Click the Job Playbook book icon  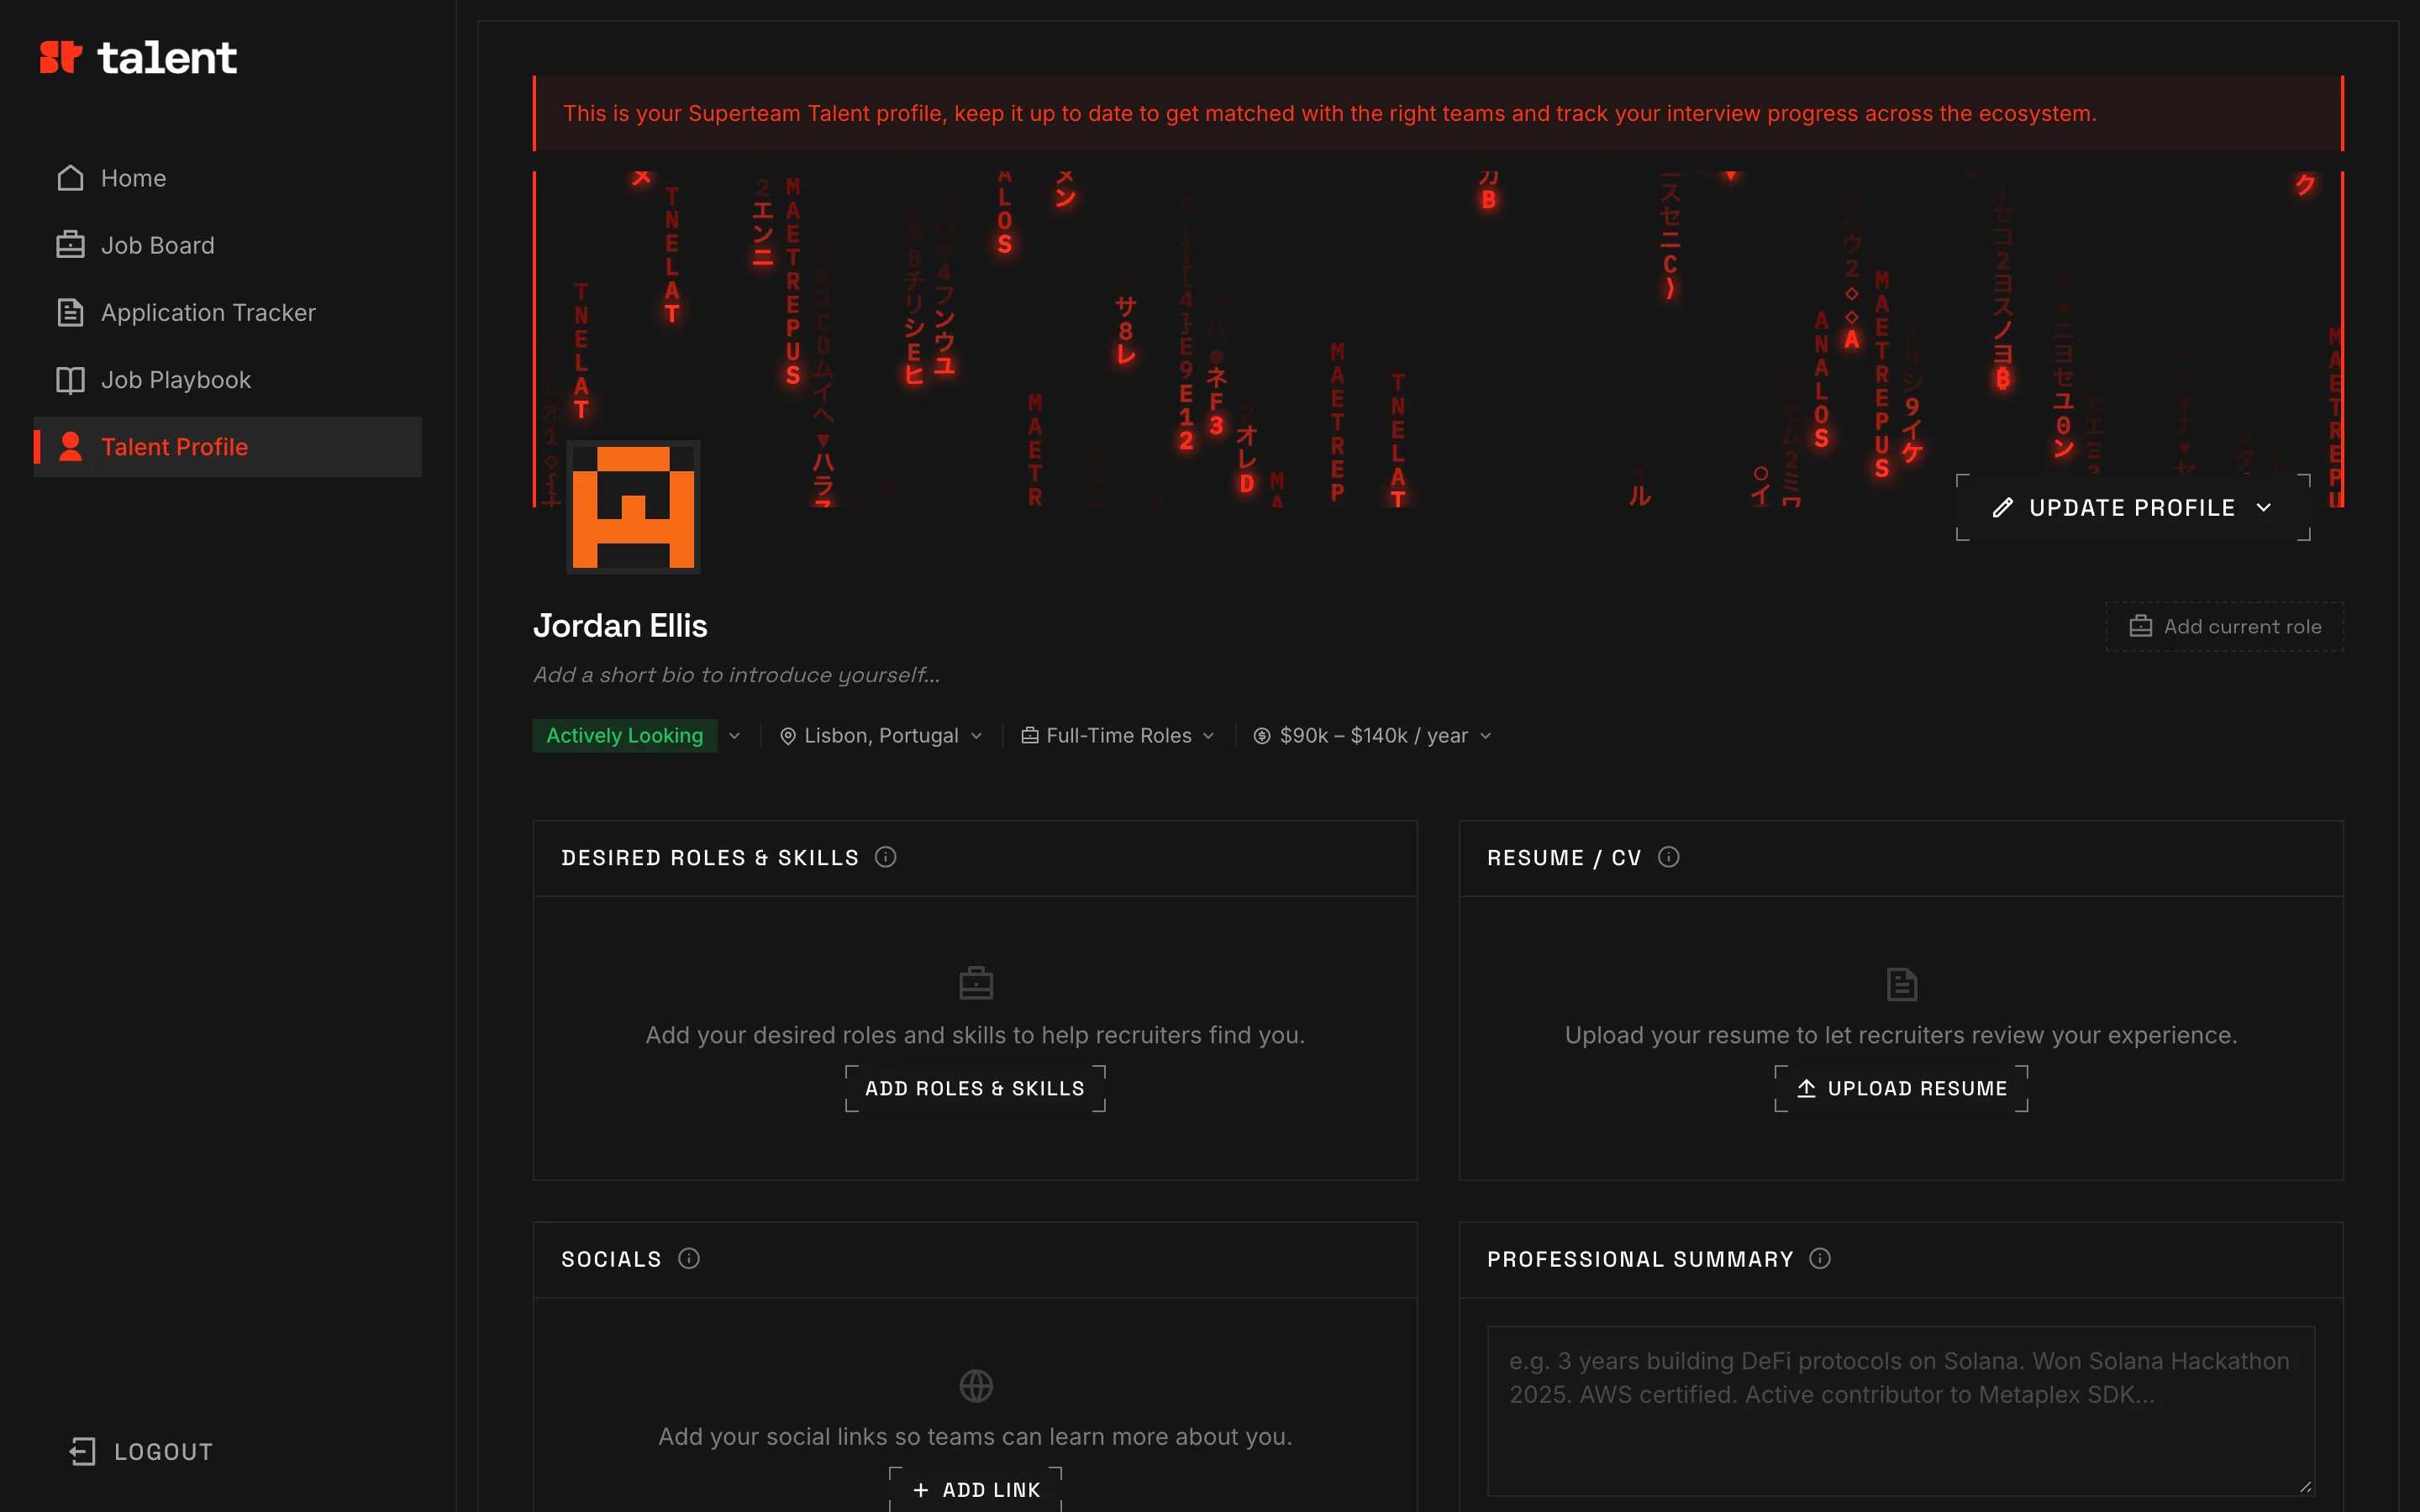click(x=70, y=380)
